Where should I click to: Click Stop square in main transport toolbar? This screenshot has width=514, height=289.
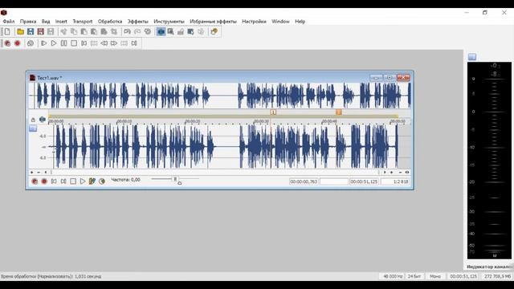(x=74, y=43)
